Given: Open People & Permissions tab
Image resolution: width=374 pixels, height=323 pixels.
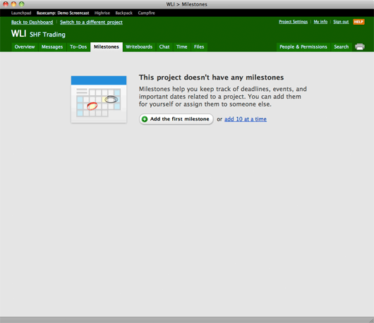Looking at the screenshot, I should (303, 47).
